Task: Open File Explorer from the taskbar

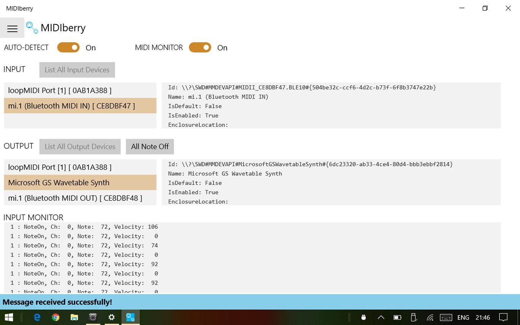Action: coord(74,317)
